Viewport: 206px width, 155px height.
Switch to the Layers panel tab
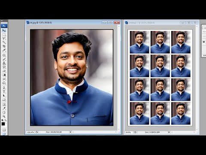tap(204, 28)
